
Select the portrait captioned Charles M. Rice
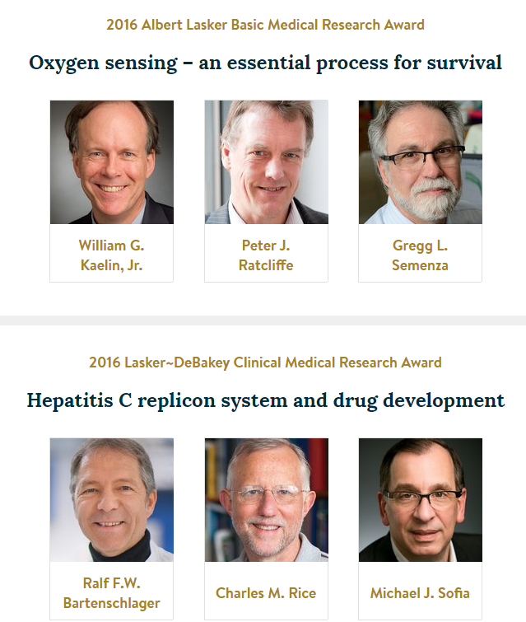pos(267,500)
